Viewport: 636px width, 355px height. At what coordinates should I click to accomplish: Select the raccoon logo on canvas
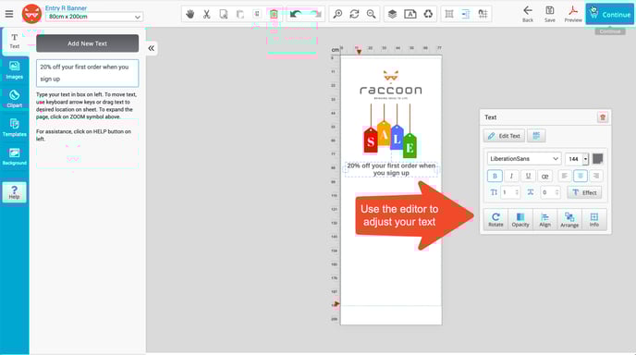[x=391, y=85]
